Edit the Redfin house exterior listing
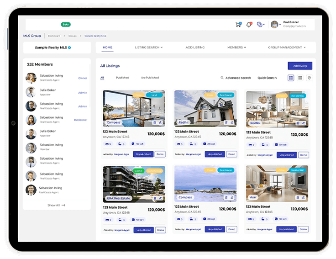The width and height of the screenshot is (336, 259). (x=231, y=122)
